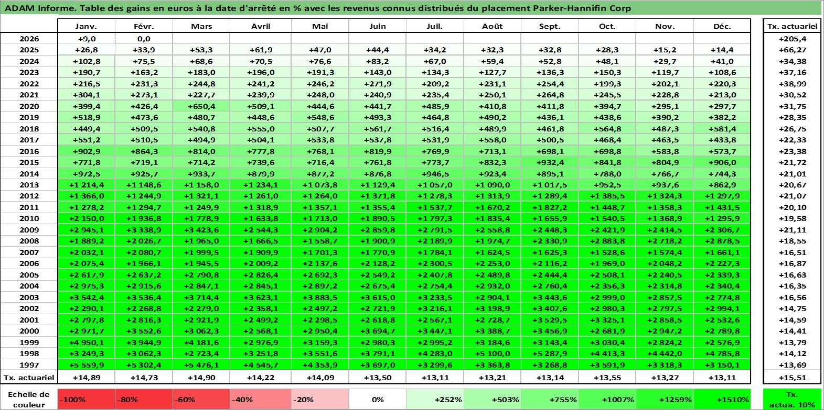The width and height of the screenshot is (824, 410).
Task: Click the 'Tx. actuariel' bottom row label
Action: pos(29,378)
